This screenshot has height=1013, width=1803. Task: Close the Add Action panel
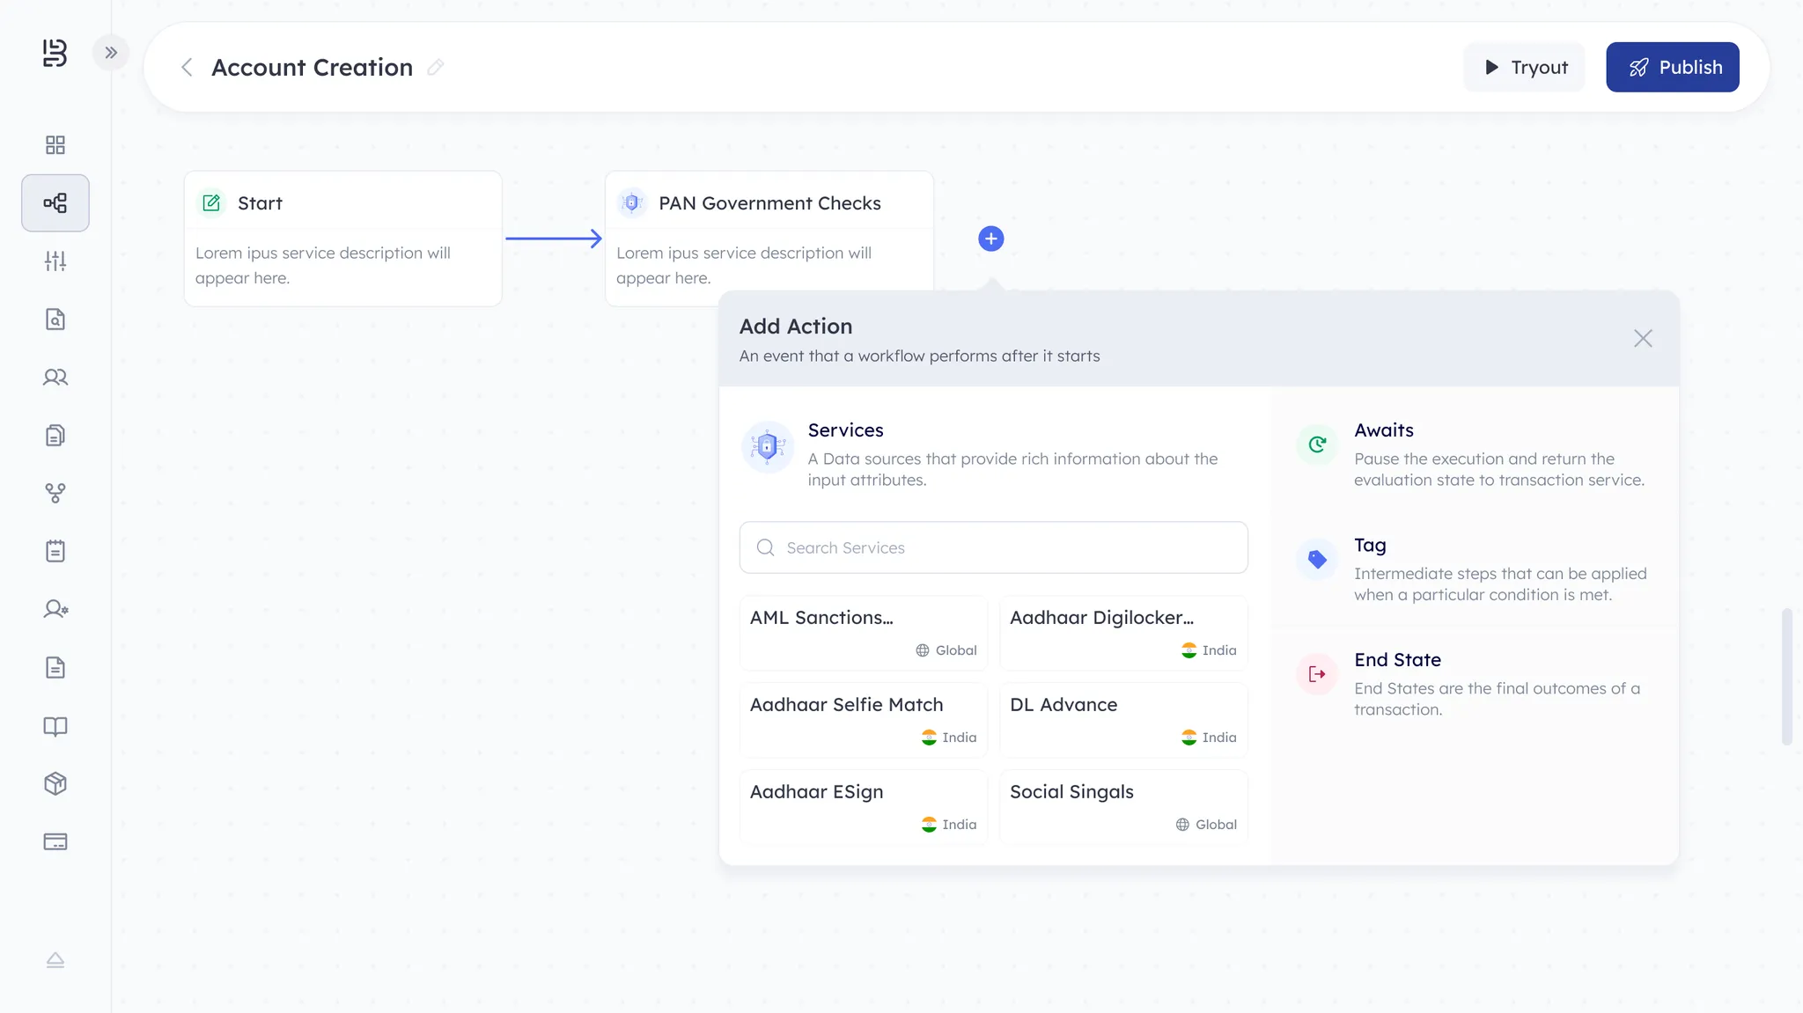pos(1643,339)
